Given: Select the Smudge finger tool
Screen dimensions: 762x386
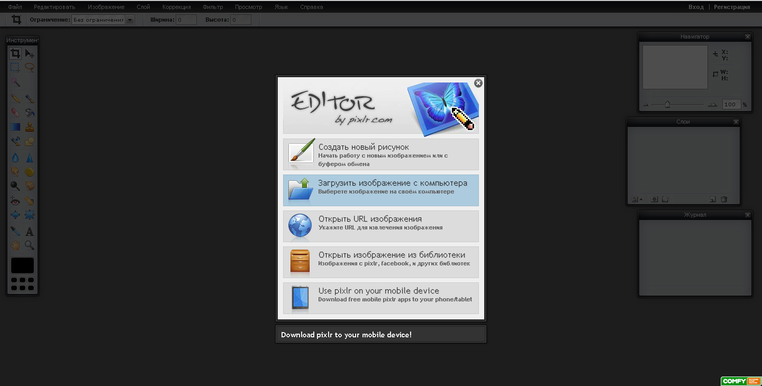Looking at the screenshot, I should point(15,171).
